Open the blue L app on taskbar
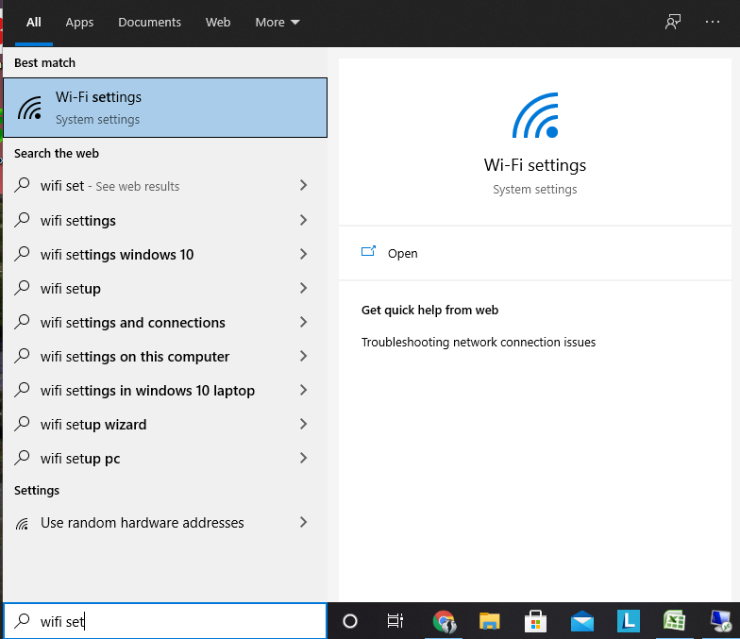 [x=629, y=621]
